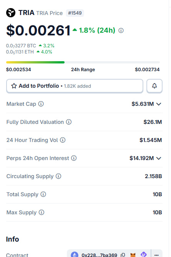Click the 1.8% (24h) change text

tap(97, 30)
